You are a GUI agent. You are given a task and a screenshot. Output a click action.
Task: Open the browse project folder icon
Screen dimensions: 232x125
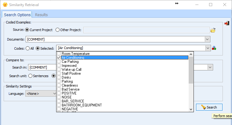[213, 30]
